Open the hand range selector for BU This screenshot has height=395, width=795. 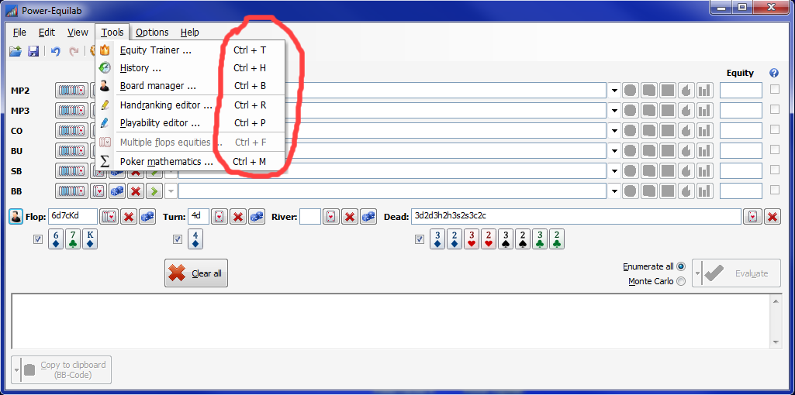click(x=71, y=151)
